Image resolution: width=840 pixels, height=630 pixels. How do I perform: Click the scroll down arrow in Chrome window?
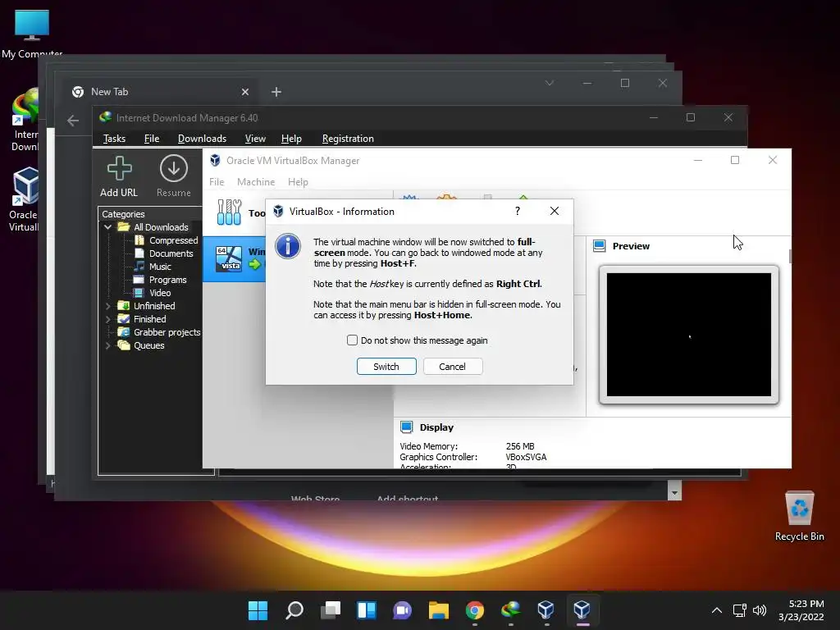tap(674, 493)
